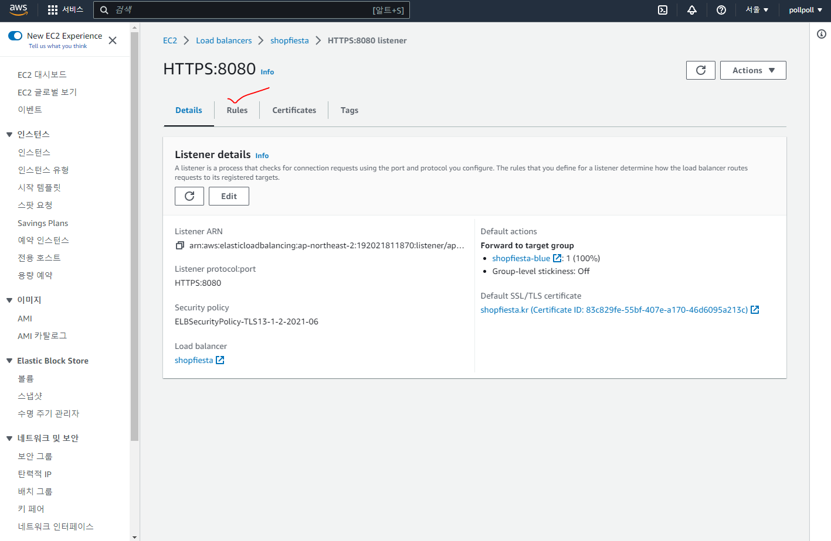
Task: Open 스냅샷 in sidebar
Action: click(30, 396)
